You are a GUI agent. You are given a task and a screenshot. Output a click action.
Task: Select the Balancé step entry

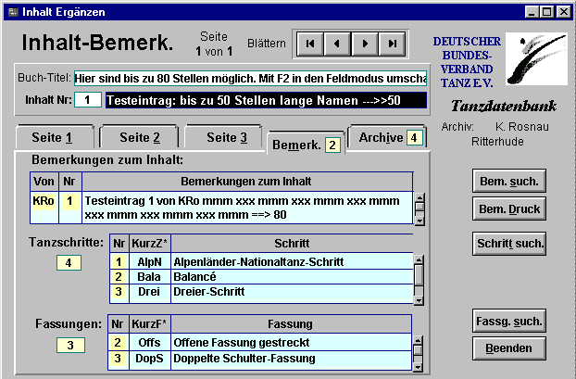pyautogui.click(x=292, y=277)
